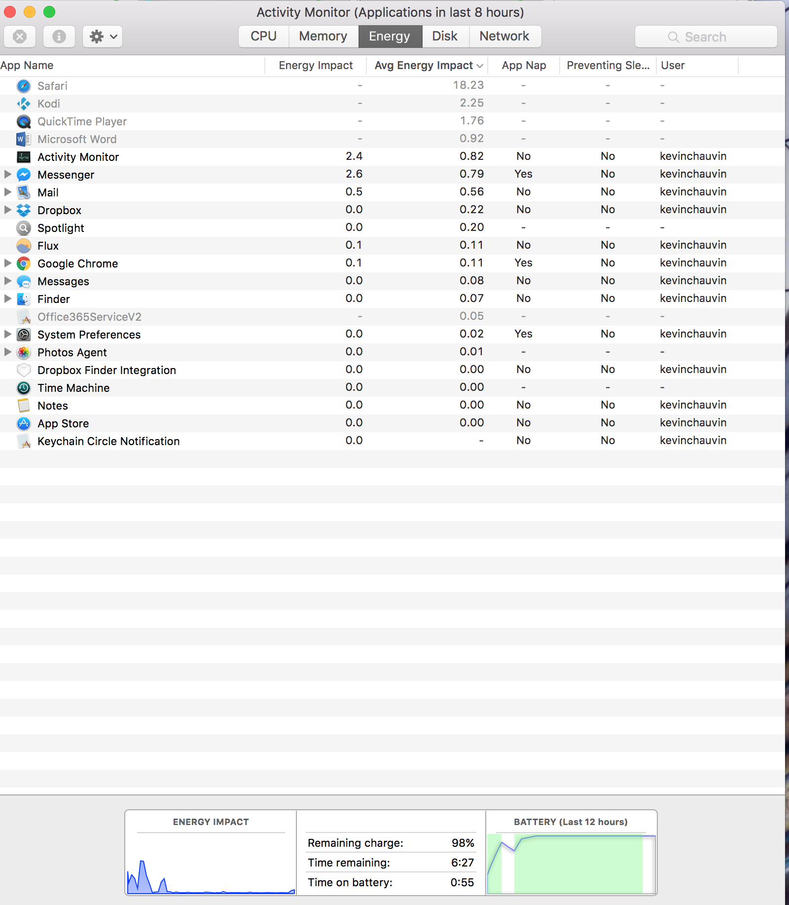The height and width of the screenshot is (905, 789).
Task: Expand the Google Chrome process group
Action: [x=7, y=263]
